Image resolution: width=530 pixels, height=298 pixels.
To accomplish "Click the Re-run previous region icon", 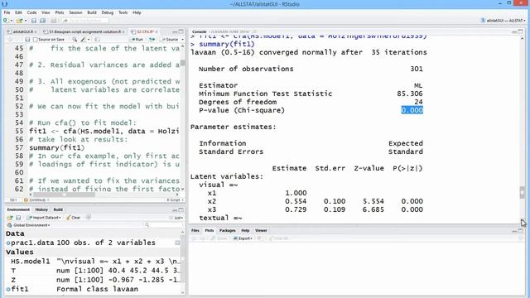I will [x=152, y=40].
